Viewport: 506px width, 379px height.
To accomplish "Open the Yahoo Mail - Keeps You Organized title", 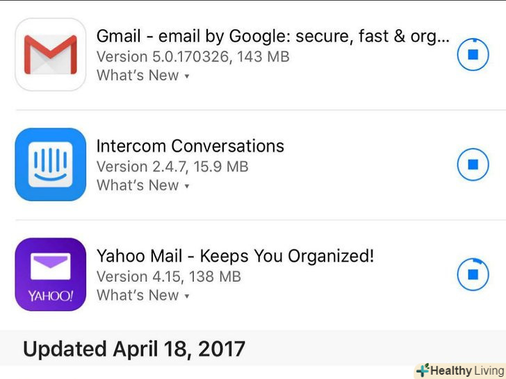I will pyautogui.click(x=235, y=256).
